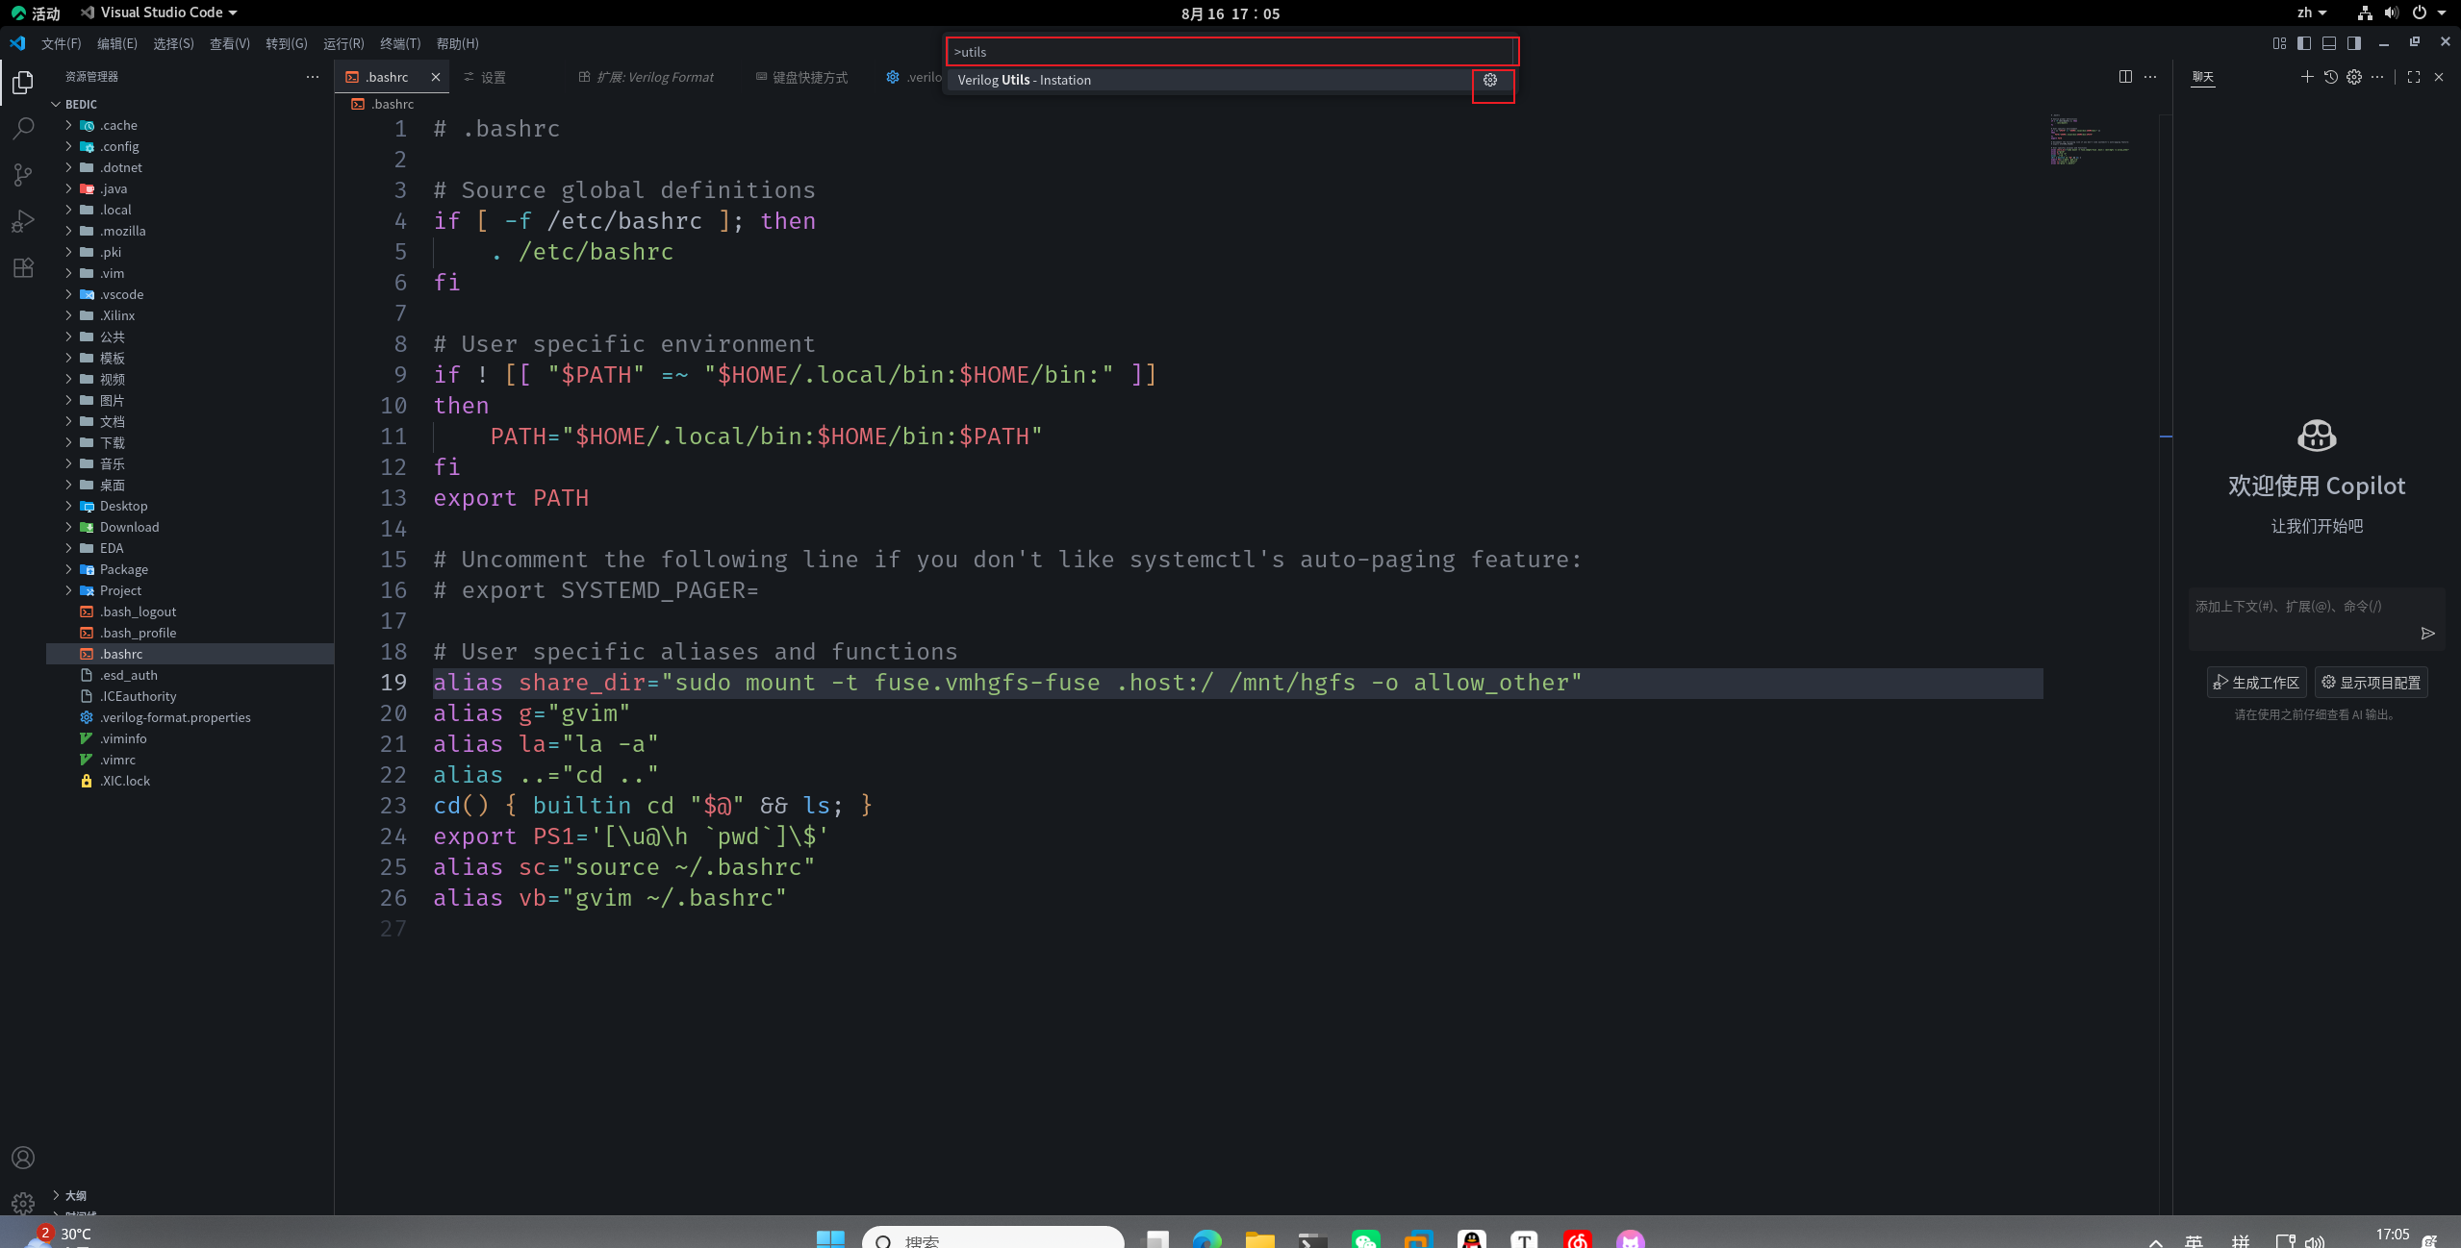The width and height of the screenshot is (2461, 1248).
Task: Split the editor to the right
Action: 2125,77
